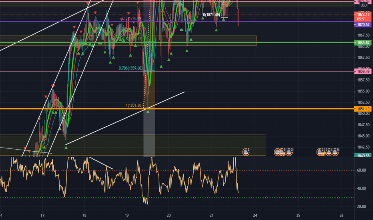This screenshot has height=220, width=373.
Task: Click the 40.00 level on oscillator scale
Action: (361, 188)
